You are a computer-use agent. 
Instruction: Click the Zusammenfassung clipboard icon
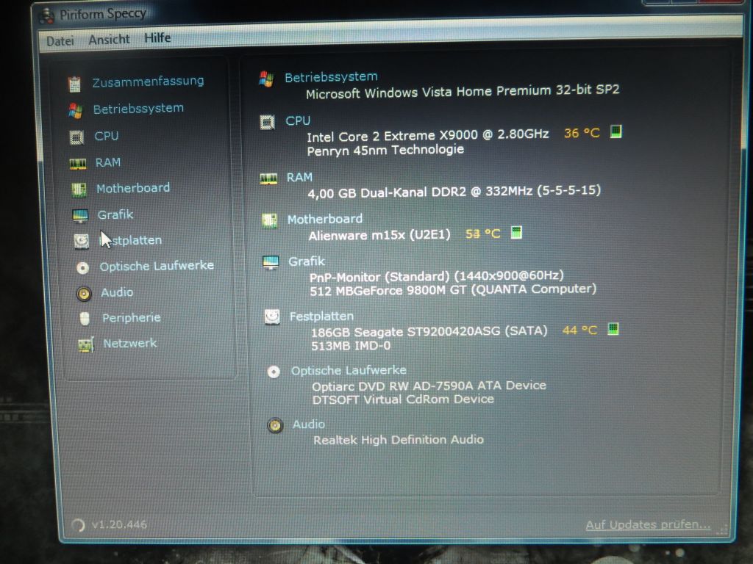tap(74, 84)
